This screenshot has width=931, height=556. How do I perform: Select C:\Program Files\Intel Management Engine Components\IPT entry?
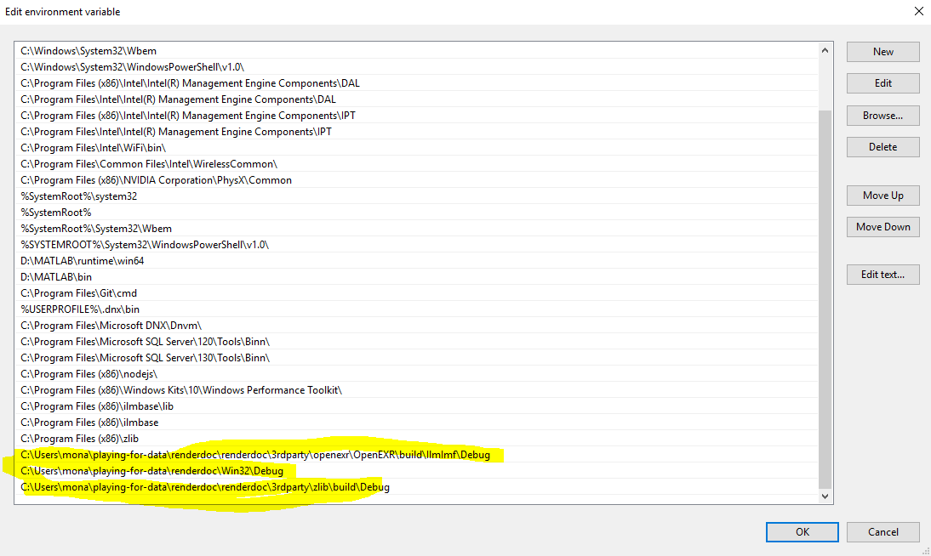tap(416, 132)
